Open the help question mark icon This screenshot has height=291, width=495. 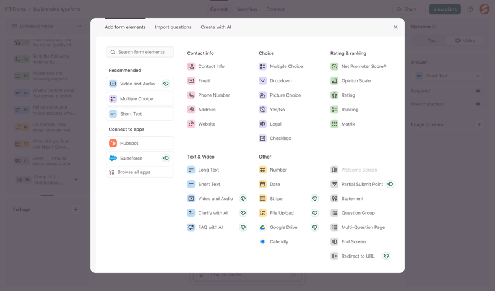[x=470, y=9]
